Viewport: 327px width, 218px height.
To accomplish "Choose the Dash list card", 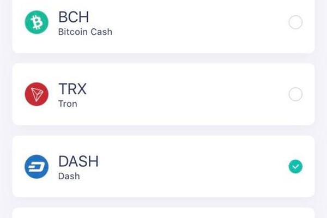I will point(163,166).
